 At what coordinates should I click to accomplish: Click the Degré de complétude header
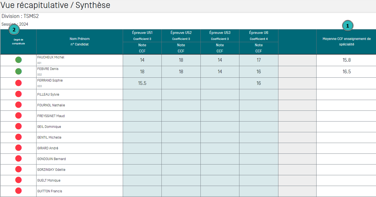click(x=19, y=42)
